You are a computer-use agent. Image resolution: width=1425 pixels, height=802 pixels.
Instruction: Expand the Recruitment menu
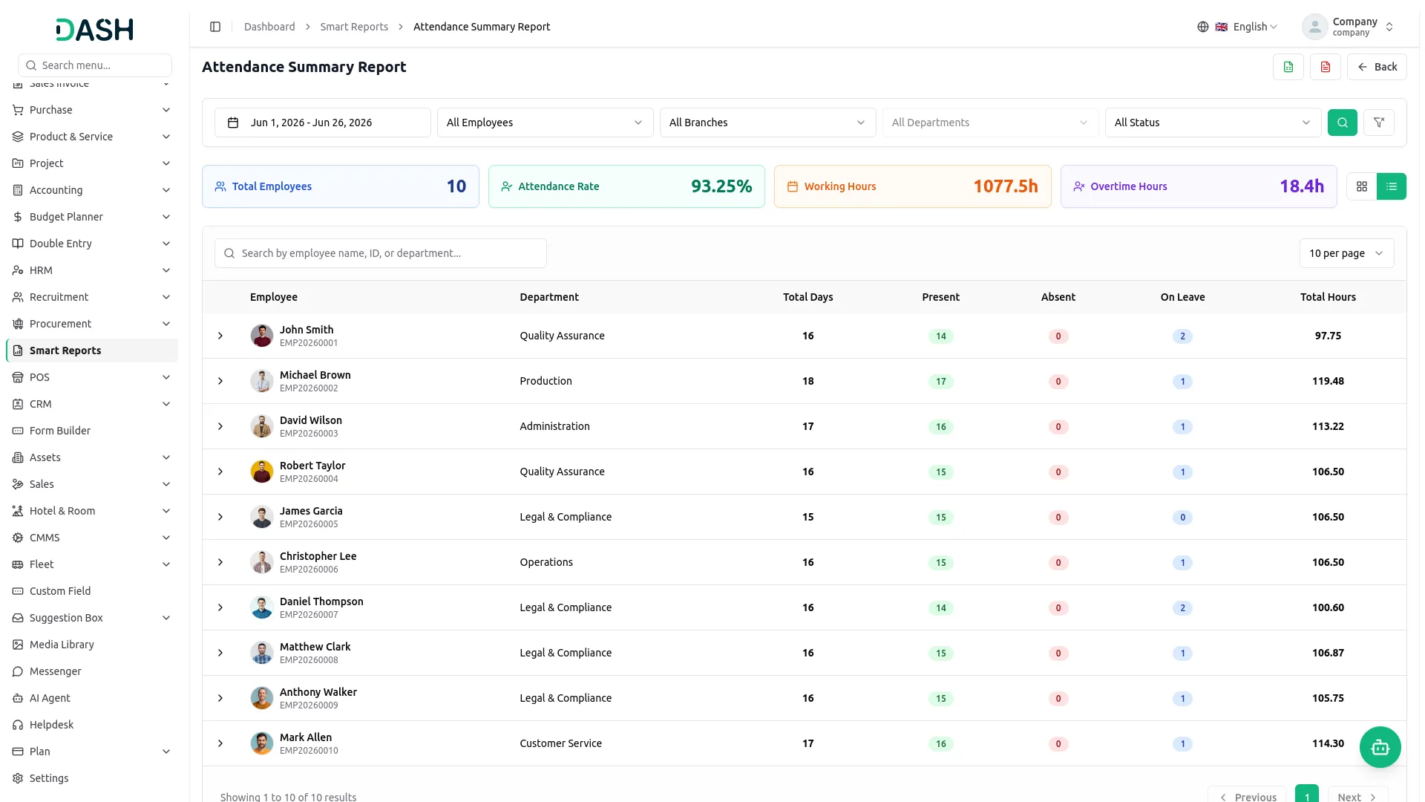[x=92, y=297]
